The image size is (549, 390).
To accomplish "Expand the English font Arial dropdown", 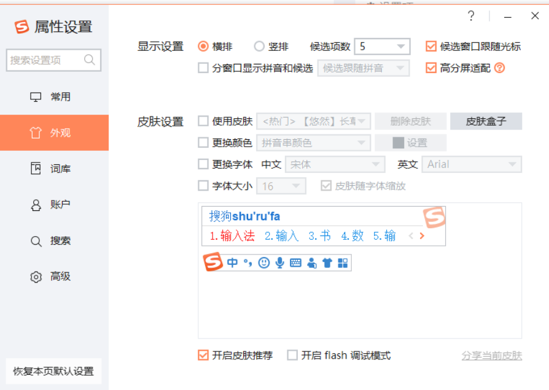I will click(472, 164).
